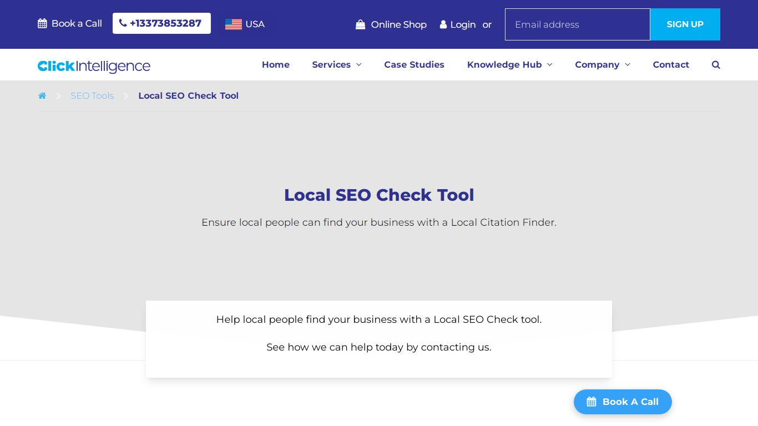The width and height of the screenshot is (758, 426).
Task: Click the floating Book A Call button
Action: click(623, 402)
